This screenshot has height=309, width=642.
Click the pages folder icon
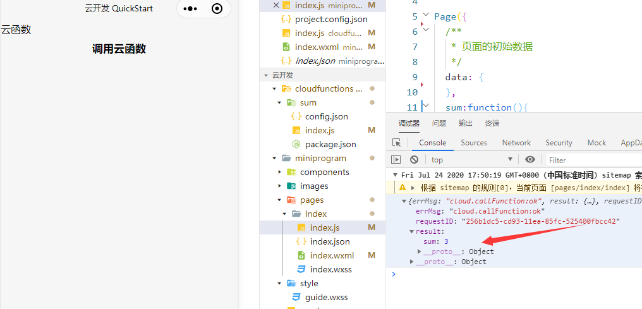pyautogui.click(x=291, y=200)
